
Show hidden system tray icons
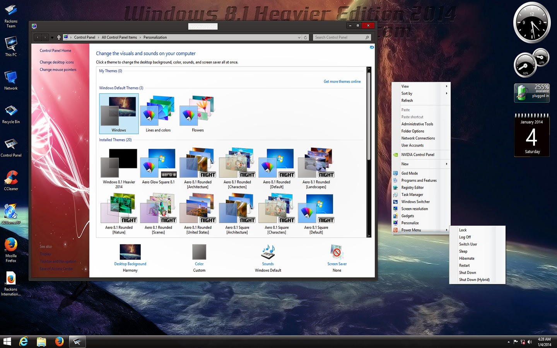(508, 342)
